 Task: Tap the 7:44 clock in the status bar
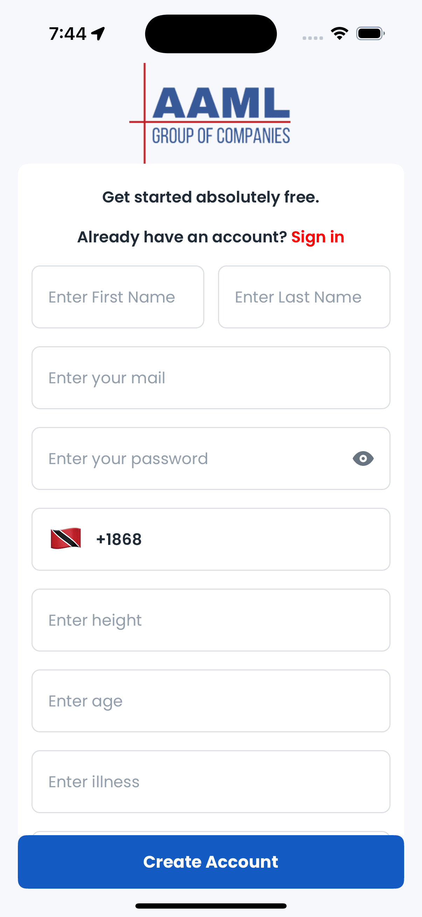click(x=68, y=34)
